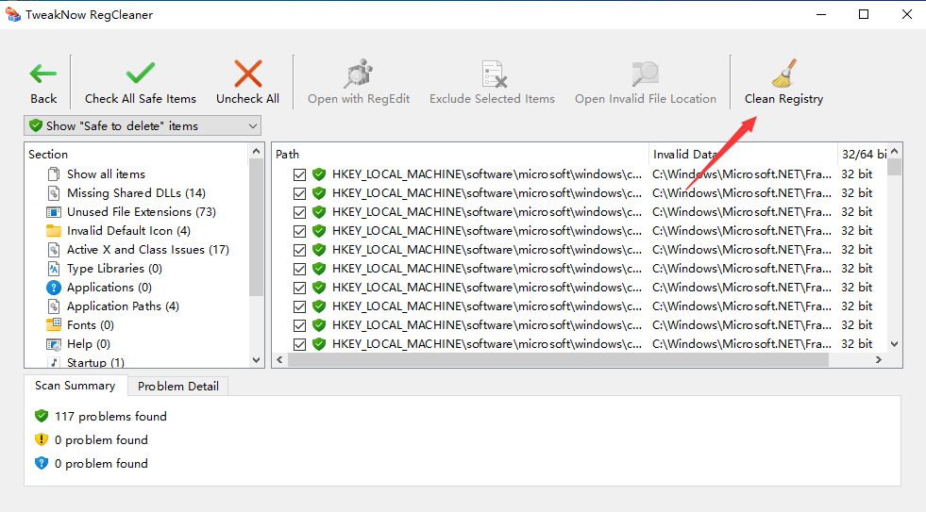The image size is (926, 512).
Task: Click results horizontal scroll-right arrow
Action: coord(879,360)
